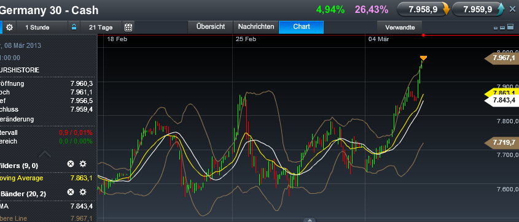Click the green 0,0 / 0,00% value
The image size is (519, 222).
pos(76,142)
